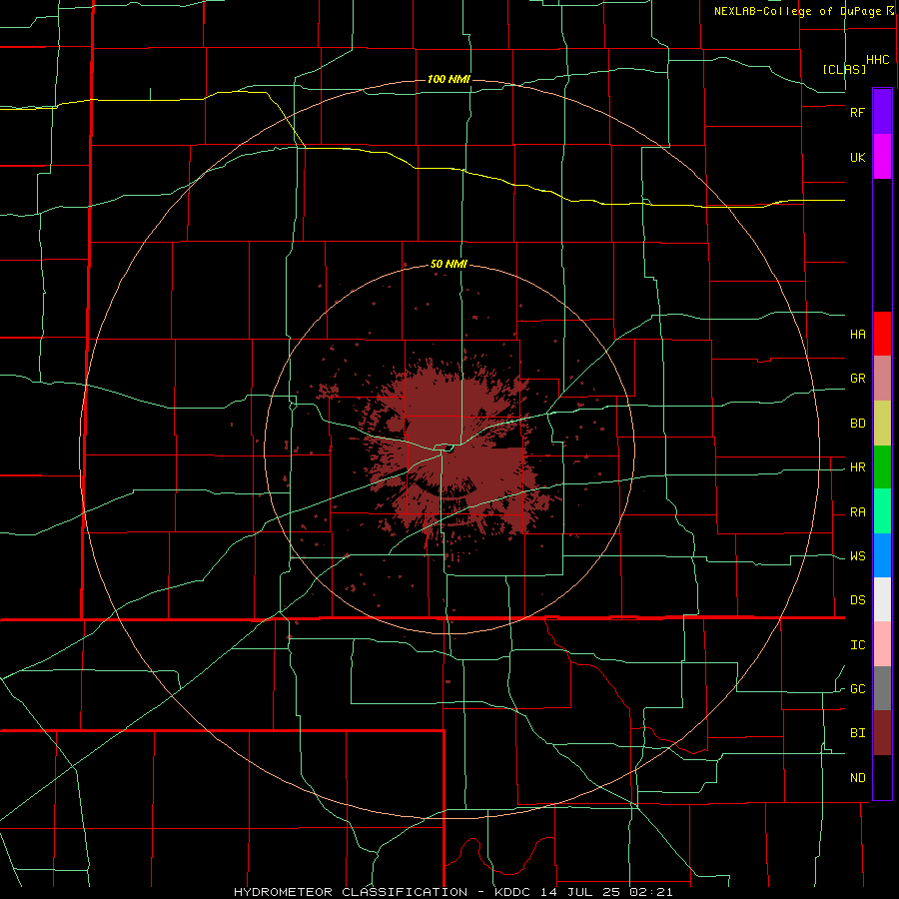Viewport: 899px width, 899px height.
Task: Click the GC legend label
Action: pyautogui.click(x=857, y=689)
